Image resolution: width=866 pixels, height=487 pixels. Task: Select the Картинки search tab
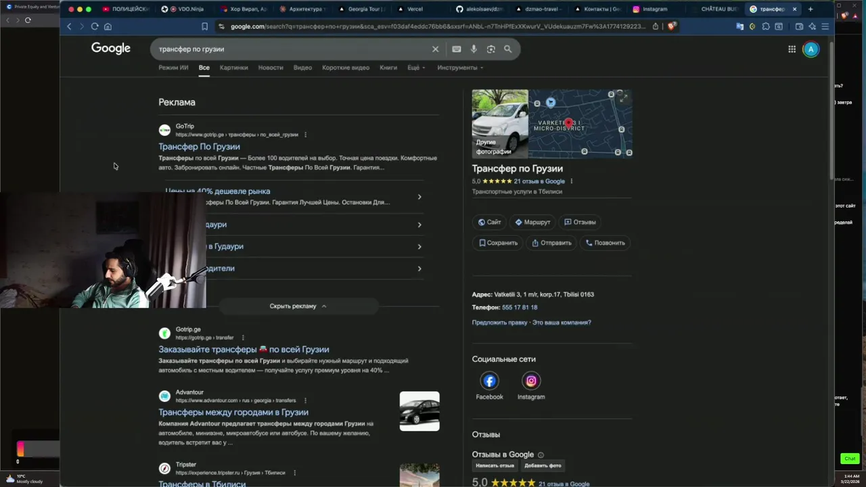(x=234, y=68)
